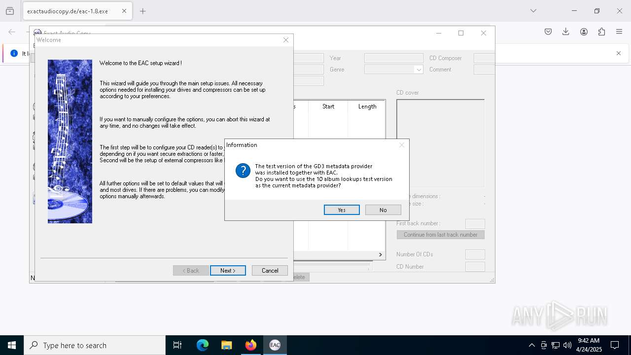The image size is (631, 355).
Task: Click the Start column header
Action: (328, 106)
